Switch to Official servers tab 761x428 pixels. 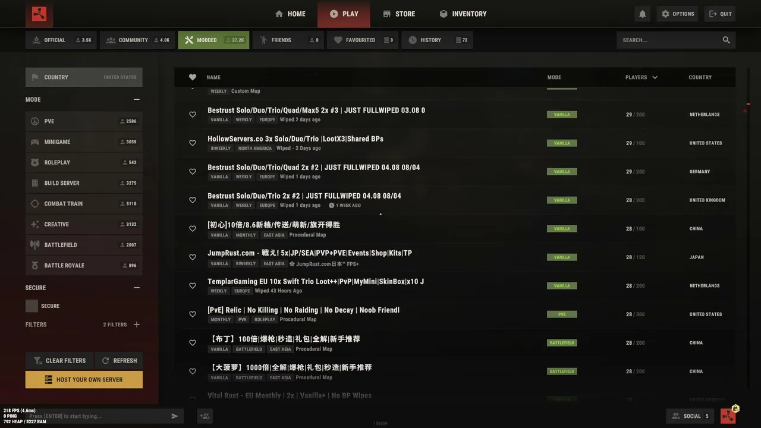[61, 40]
